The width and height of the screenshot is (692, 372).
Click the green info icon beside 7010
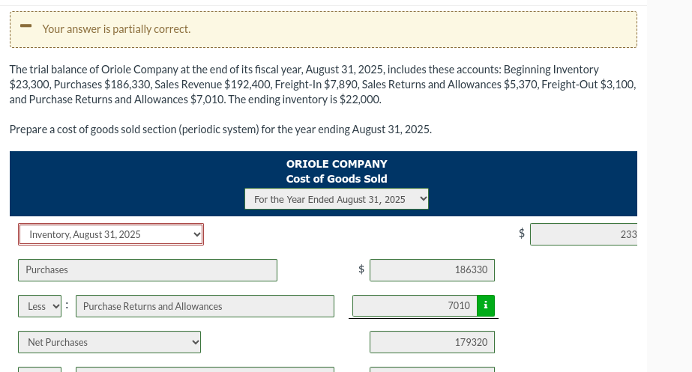pyautogui.click(x=486, y=305)
